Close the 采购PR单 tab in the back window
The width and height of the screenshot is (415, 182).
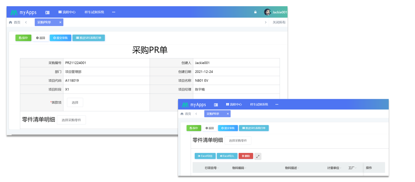coord(60,22)
